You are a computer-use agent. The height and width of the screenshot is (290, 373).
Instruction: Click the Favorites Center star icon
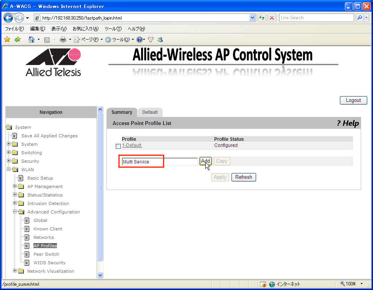[7, 40]
